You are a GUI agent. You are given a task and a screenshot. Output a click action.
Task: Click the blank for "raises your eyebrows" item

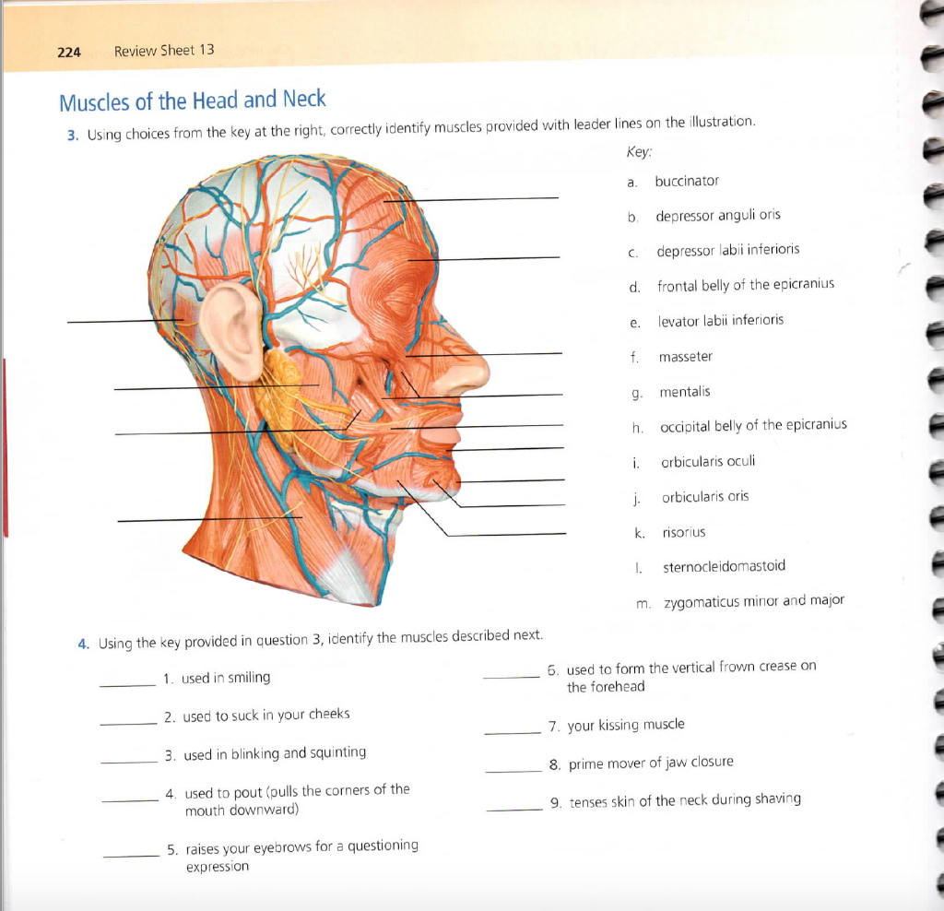click(131, 855)
